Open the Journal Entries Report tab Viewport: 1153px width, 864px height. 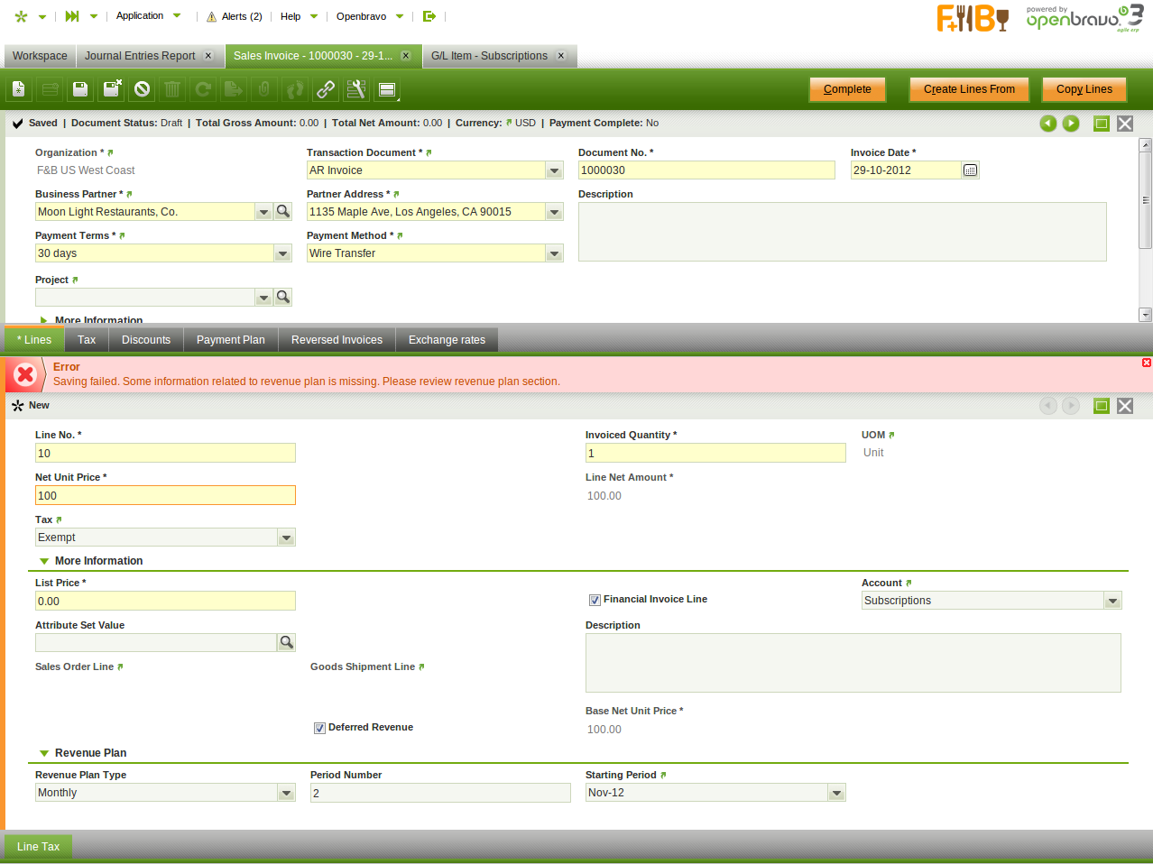tap(140, 56)
